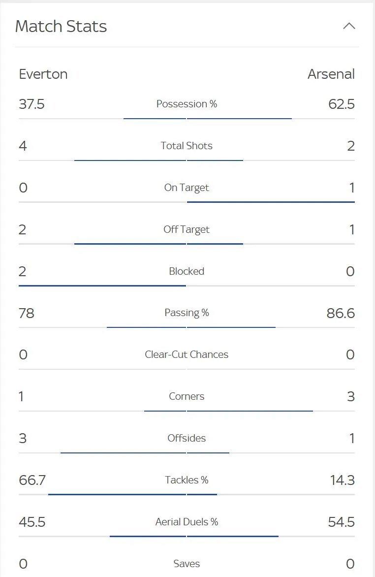The image size is (375, 577).
Task: Select the Blocked shots row
Action: 187,271
